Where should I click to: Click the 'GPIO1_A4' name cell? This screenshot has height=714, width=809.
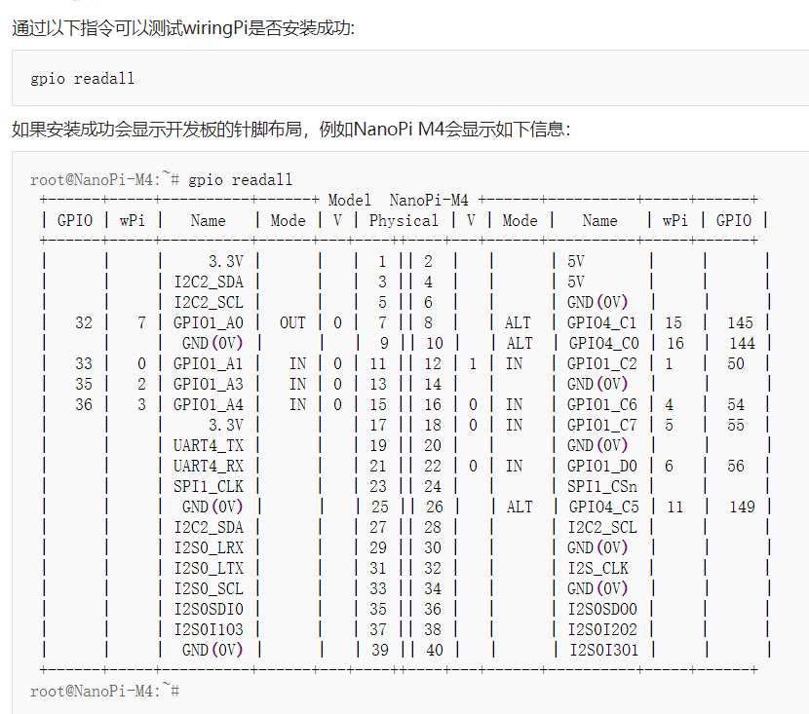208,404
